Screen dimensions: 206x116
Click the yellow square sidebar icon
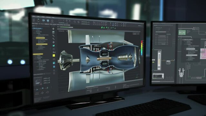point(54,55)
